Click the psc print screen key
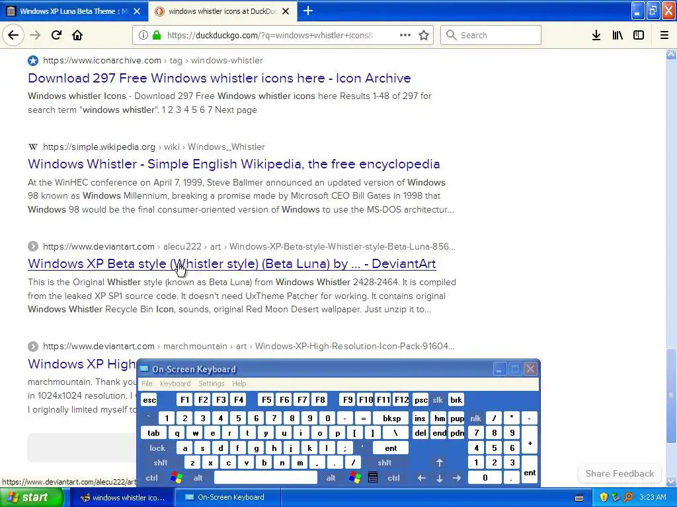 (420, 399)
